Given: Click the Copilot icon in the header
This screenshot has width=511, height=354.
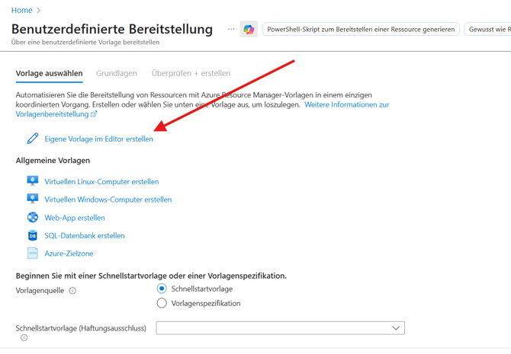Looking at the screenshot, I should [x=249, y=30].
